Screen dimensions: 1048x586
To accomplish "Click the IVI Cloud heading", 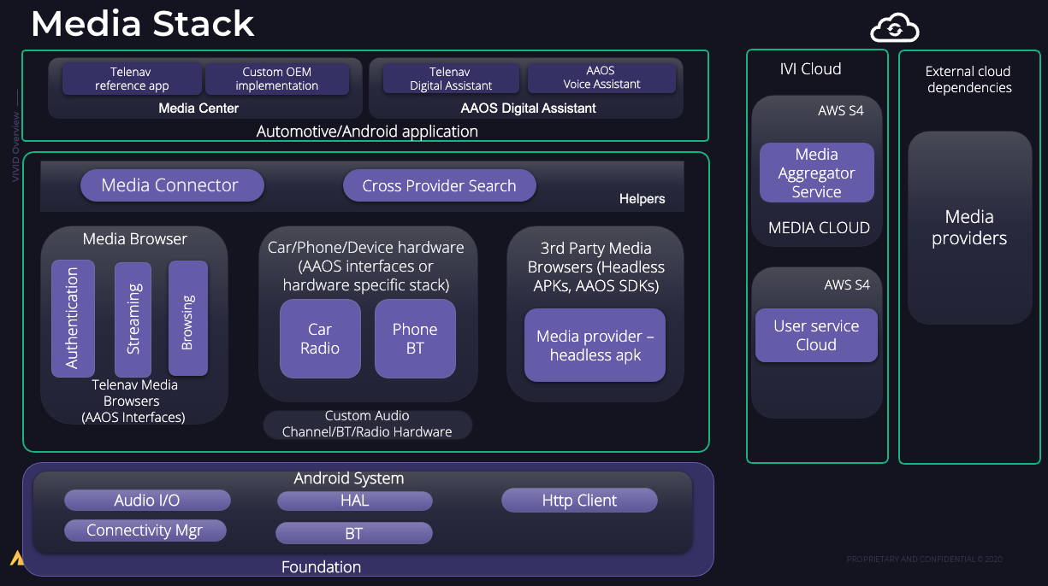I will [811, 69].
